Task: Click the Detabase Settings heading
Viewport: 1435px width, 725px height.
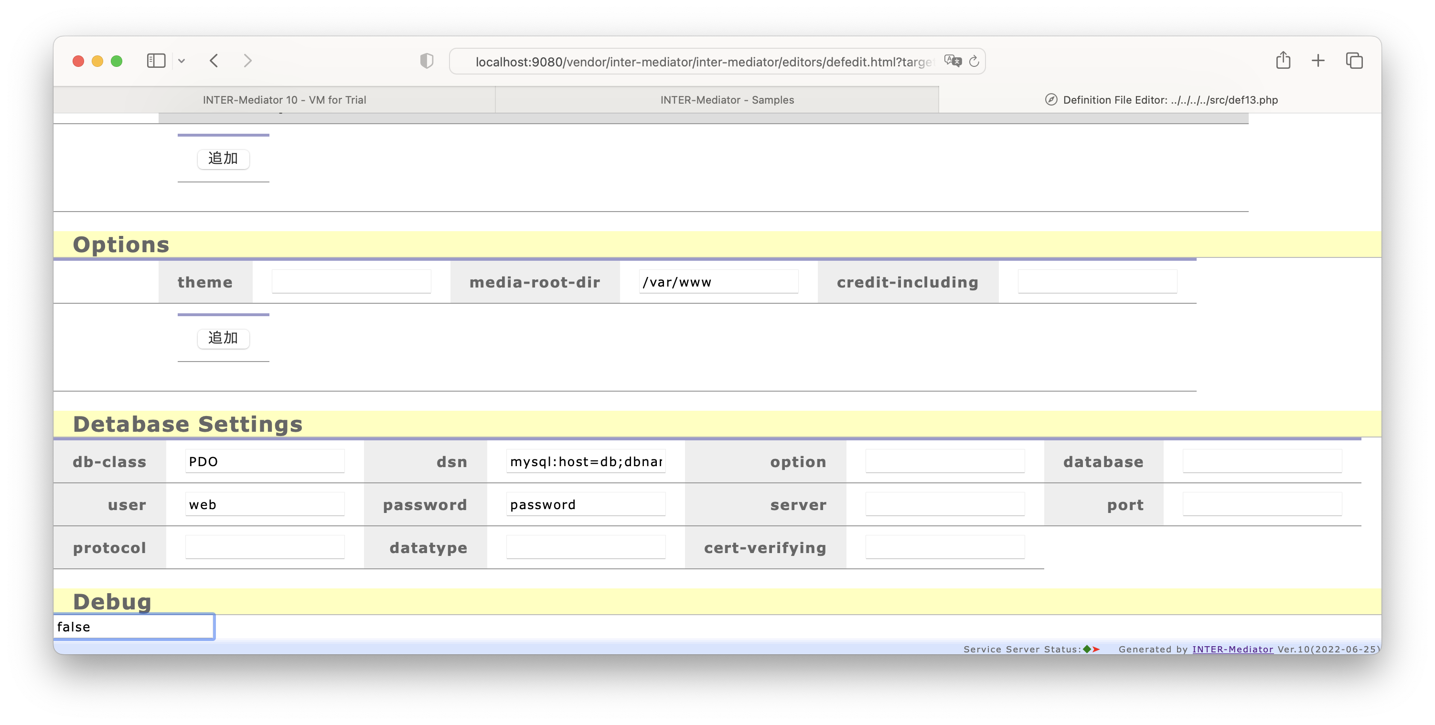Action: pos(188,424)
